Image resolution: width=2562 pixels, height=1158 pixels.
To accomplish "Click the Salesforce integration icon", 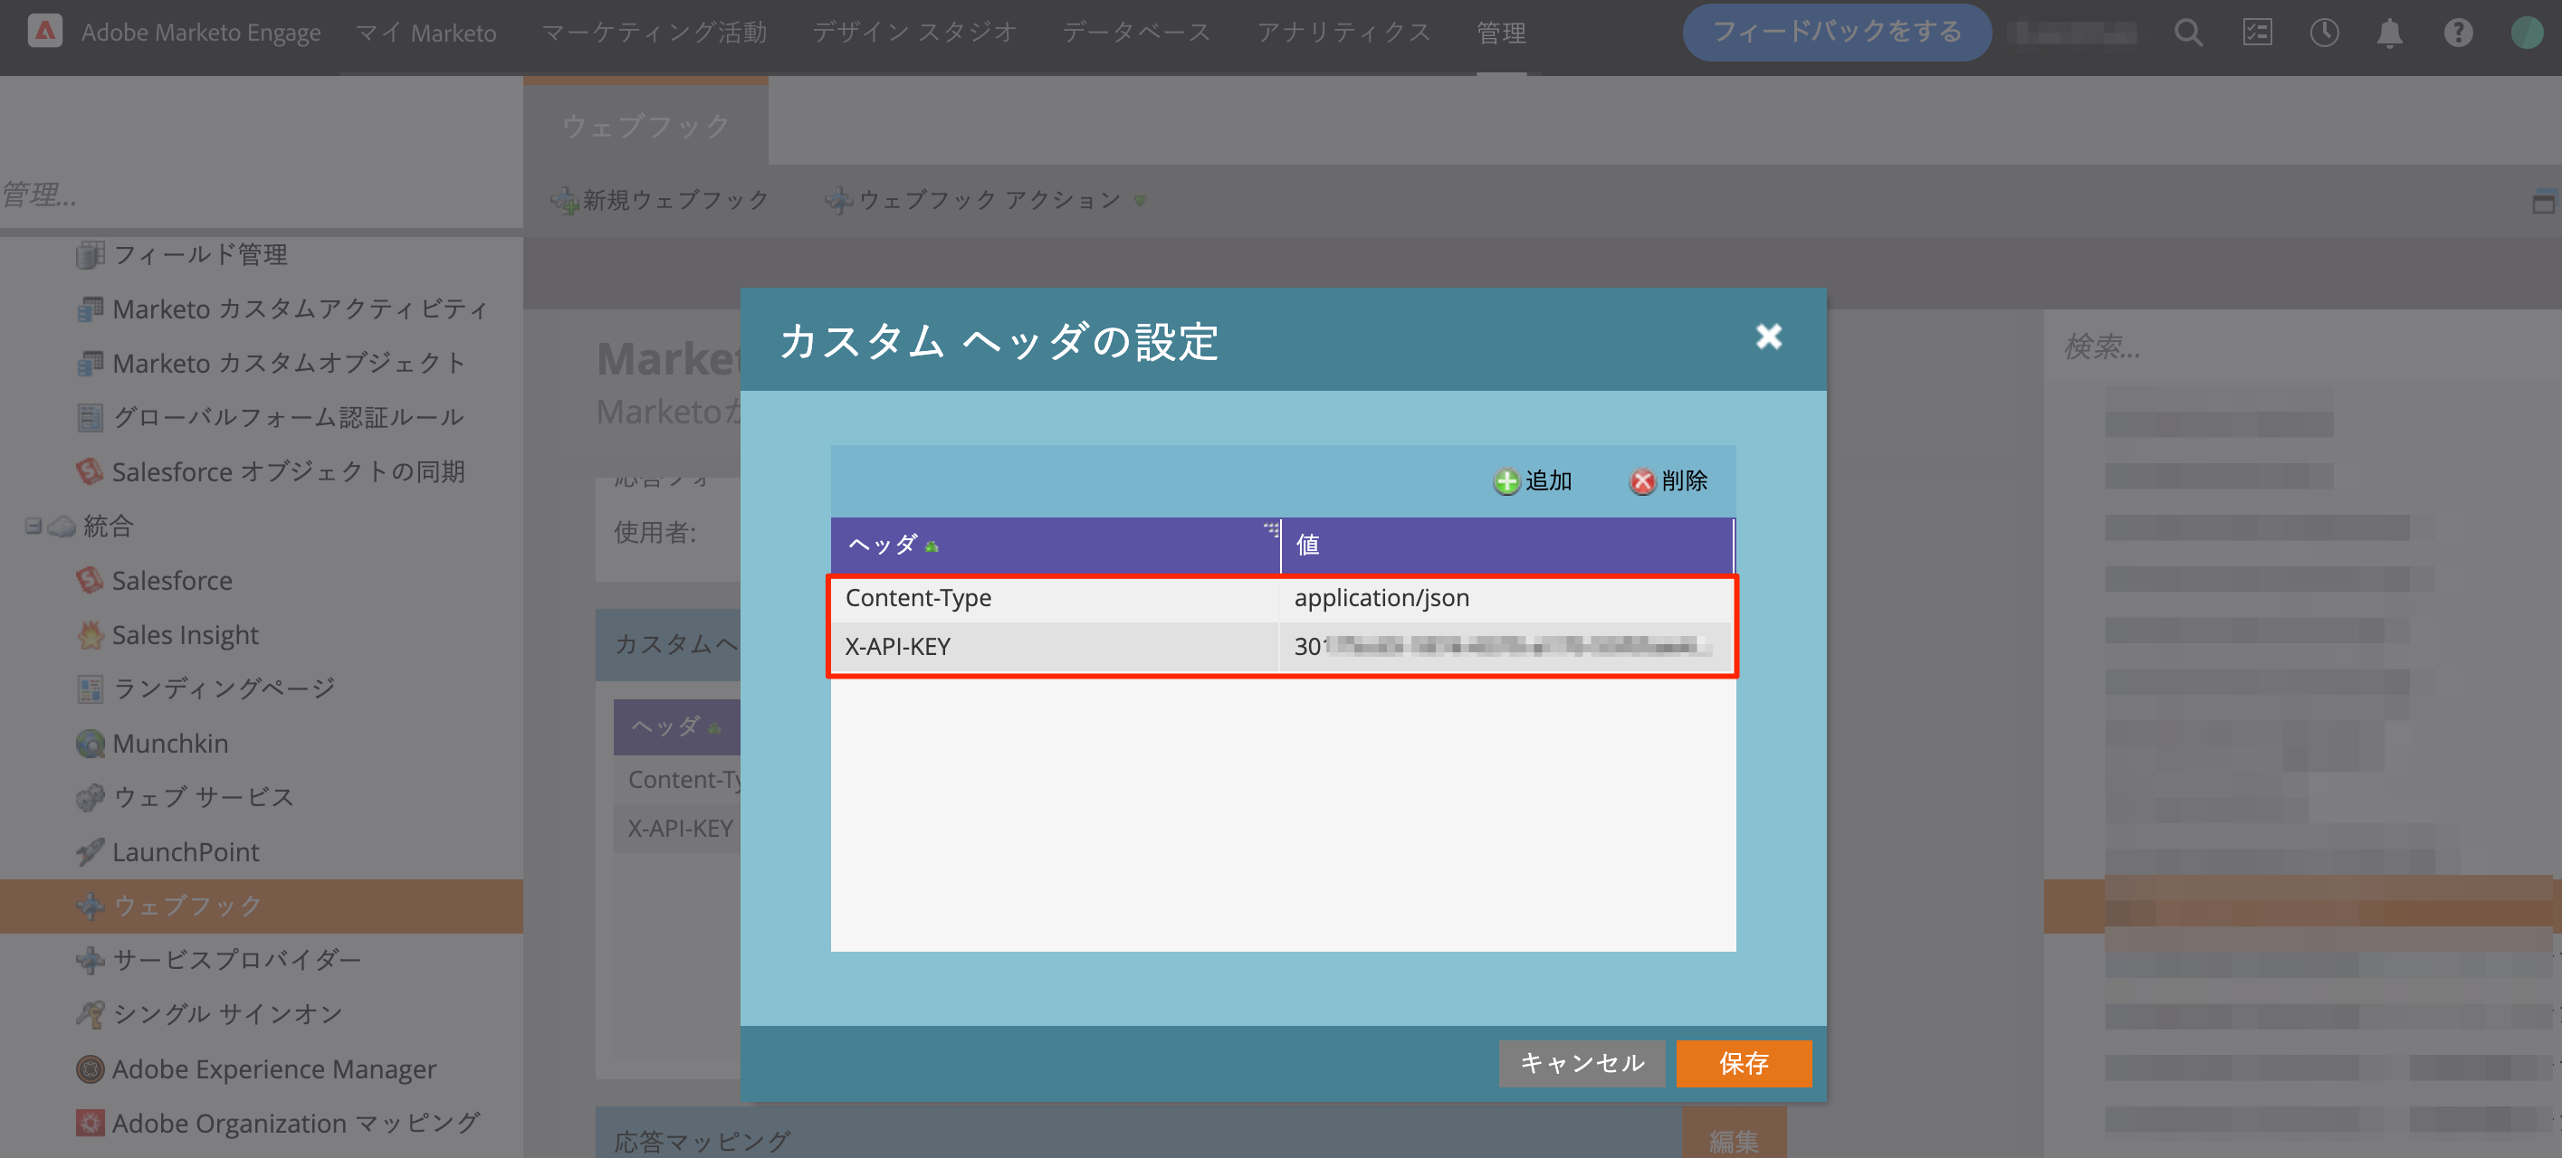I will click(90, 581).
